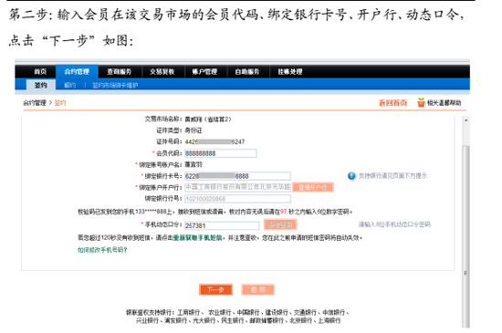Open the 挂账处理 menu
Screen dimensions: 502x333
point(290,72)
